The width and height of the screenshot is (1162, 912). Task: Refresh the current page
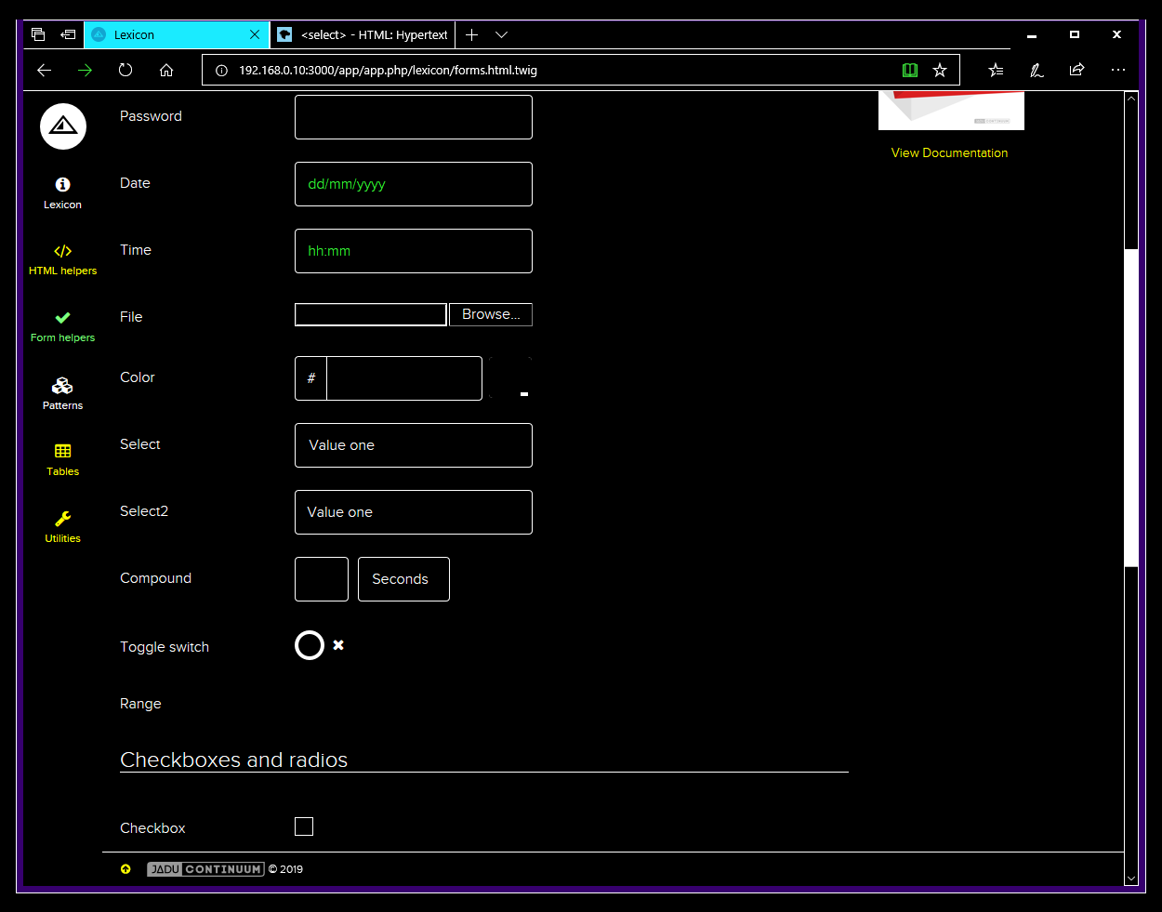(125, 70)
